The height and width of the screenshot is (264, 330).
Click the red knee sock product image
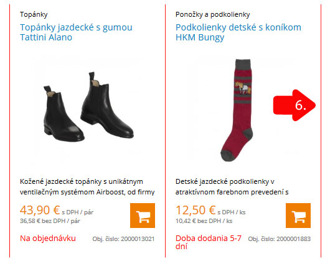pos(237,110)
